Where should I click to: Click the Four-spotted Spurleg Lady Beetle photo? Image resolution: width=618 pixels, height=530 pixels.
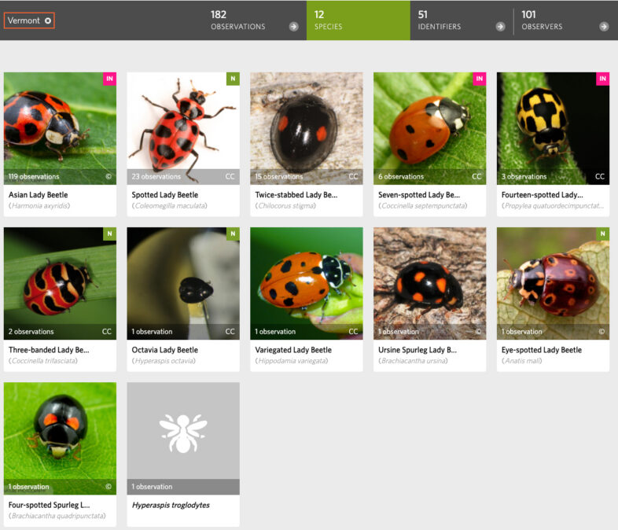tap(60, 432)
